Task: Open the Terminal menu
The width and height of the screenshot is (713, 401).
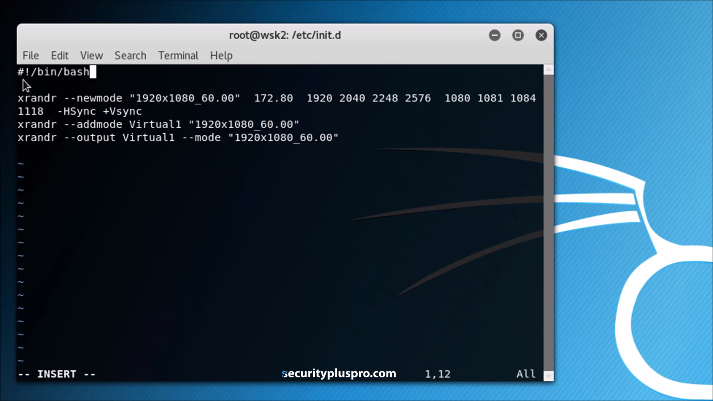Action: (178, 56)
